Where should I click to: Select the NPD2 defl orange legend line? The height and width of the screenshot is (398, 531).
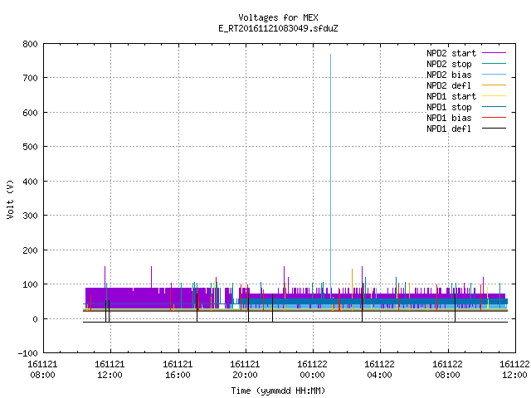pyautogui.click(x=494, y=85)
